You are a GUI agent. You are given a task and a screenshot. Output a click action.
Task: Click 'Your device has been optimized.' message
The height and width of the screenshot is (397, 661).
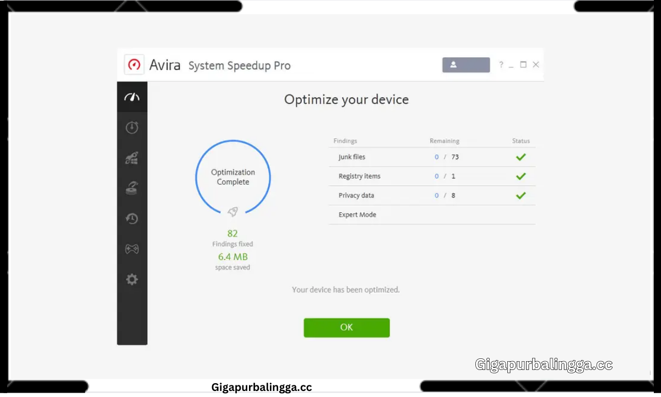[x=346, y=289]
